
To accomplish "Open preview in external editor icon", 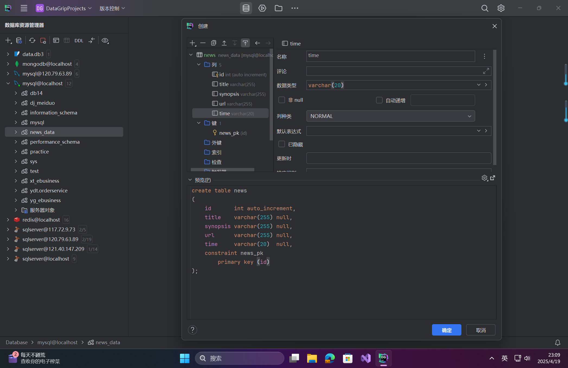I will (x=493, y=178).
